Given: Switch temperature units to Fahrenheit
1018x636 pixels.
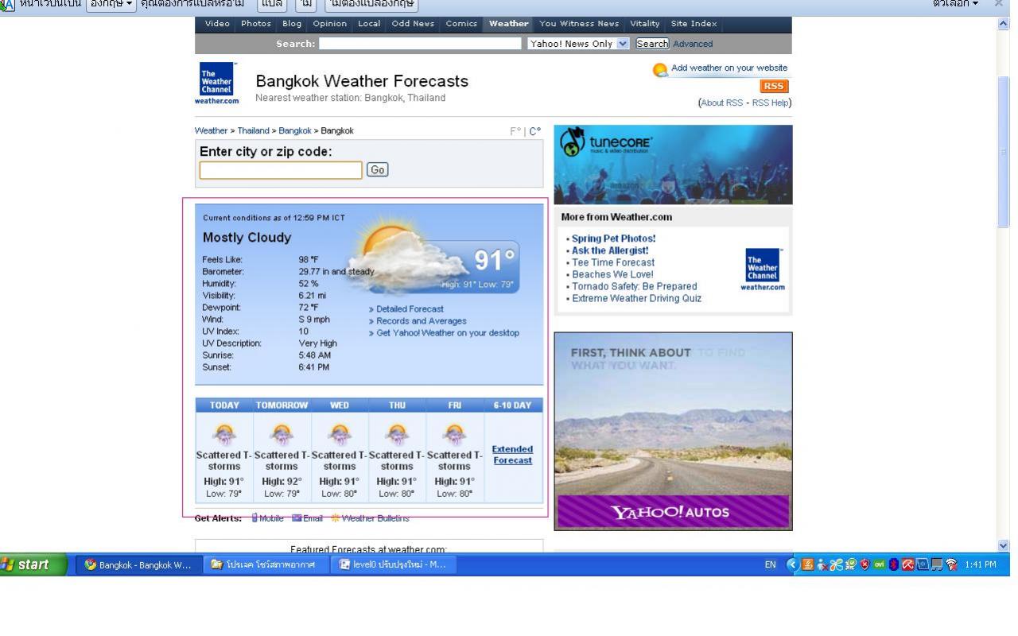Looking at the screenshot, I should tap(515, 131).
